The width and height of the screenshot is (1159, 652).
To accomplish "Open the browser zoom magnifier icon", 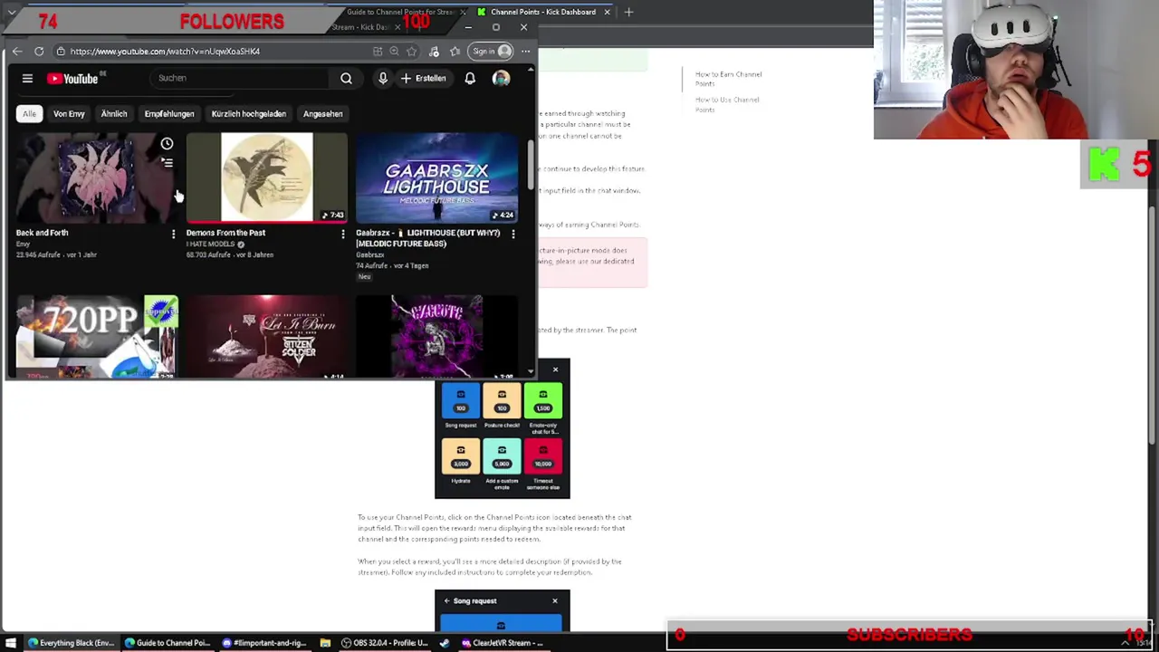I will 394,52.
